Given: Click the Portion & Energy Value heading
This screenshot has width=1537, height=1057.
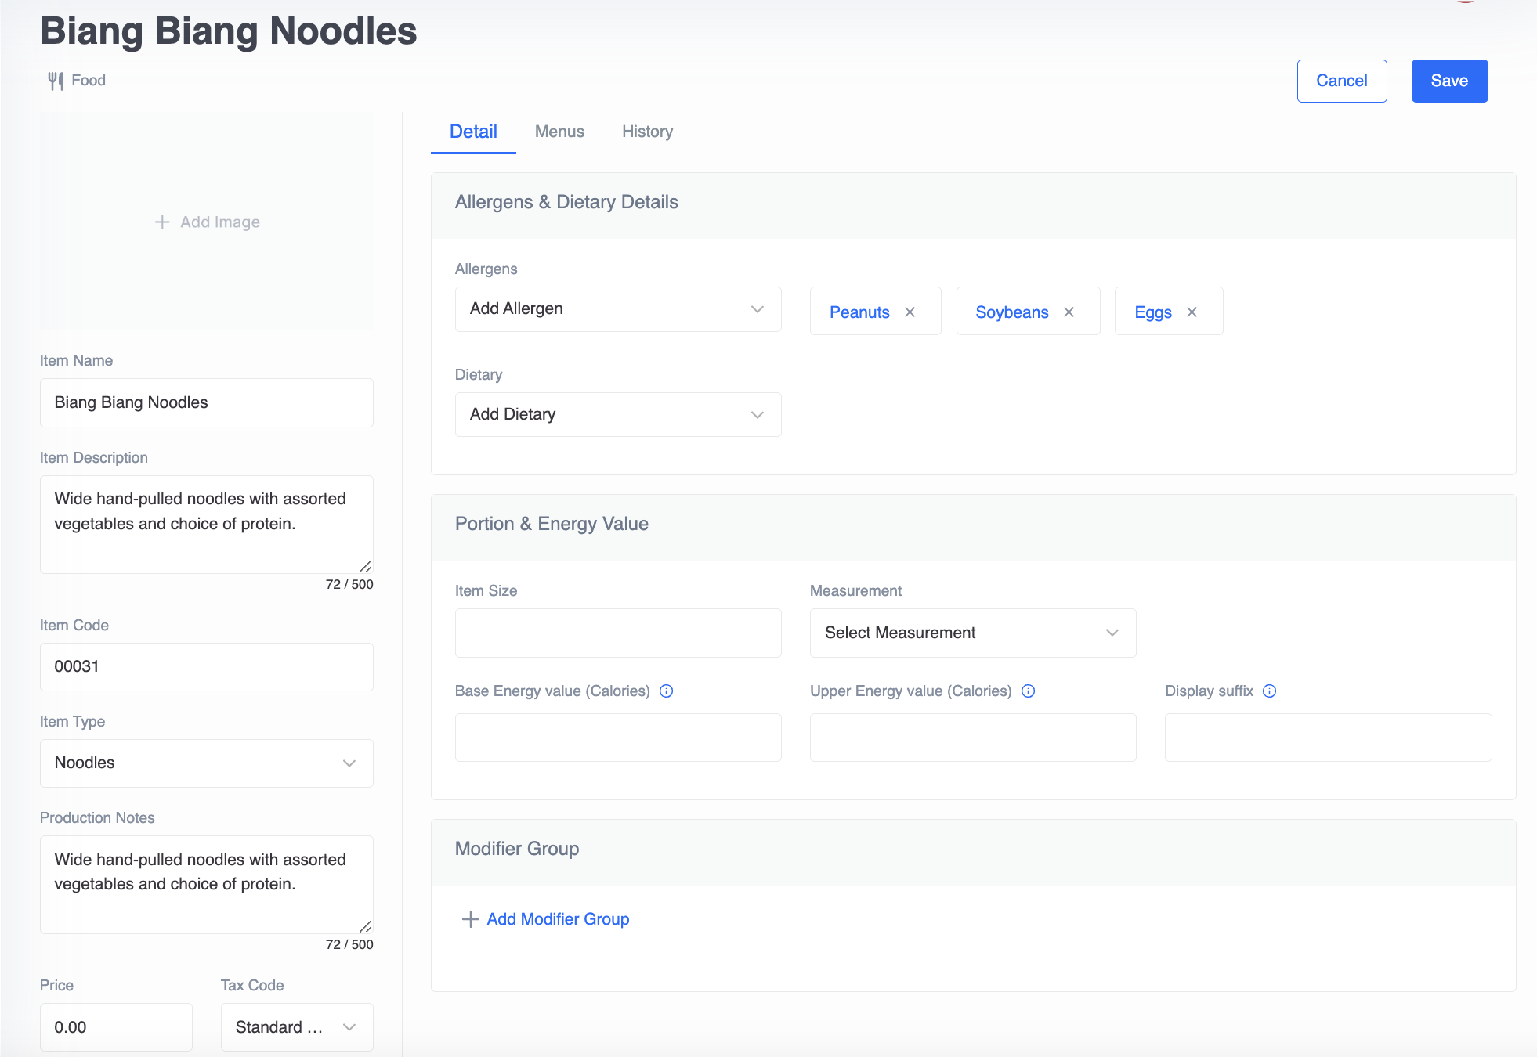Looking at the screenshot, I should tap(552, 524).
